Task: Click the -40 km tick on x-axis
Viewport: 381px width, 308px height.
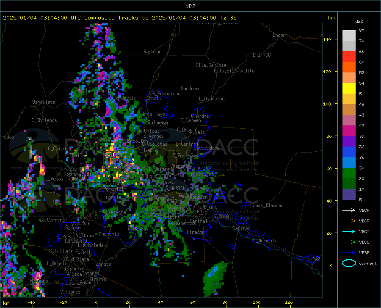Action: click(x=31, y=302)
